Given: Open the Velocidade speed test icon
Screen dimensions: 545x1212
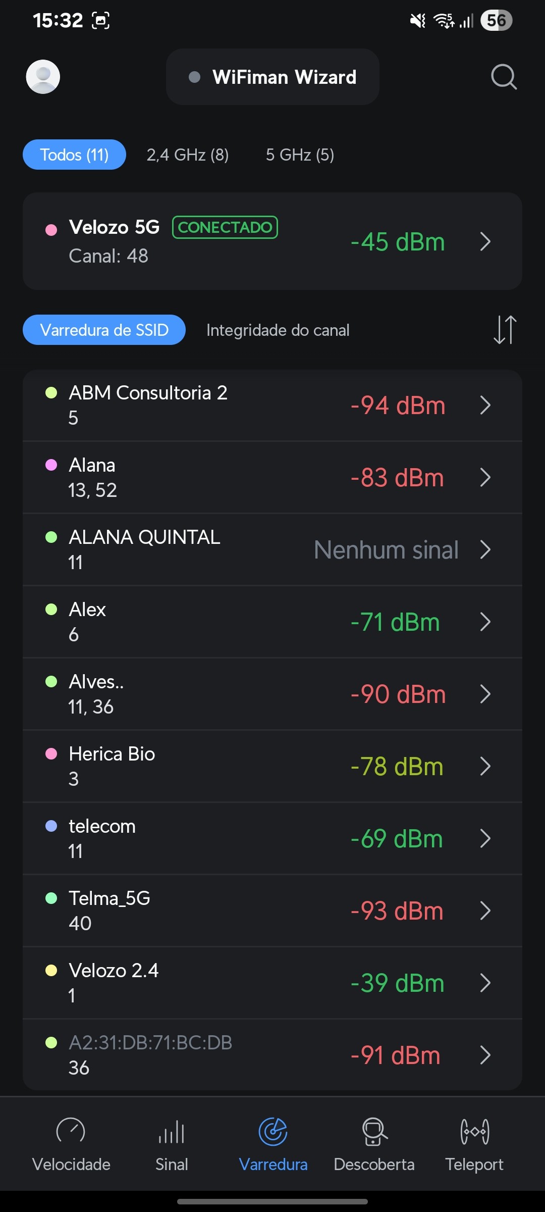Looking at the screenshot, I should [71, 1131].
